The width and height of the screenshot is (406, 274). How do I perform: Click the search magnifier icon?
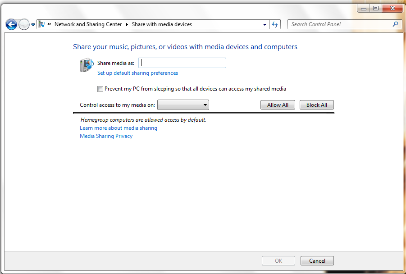tap(395, 24)
